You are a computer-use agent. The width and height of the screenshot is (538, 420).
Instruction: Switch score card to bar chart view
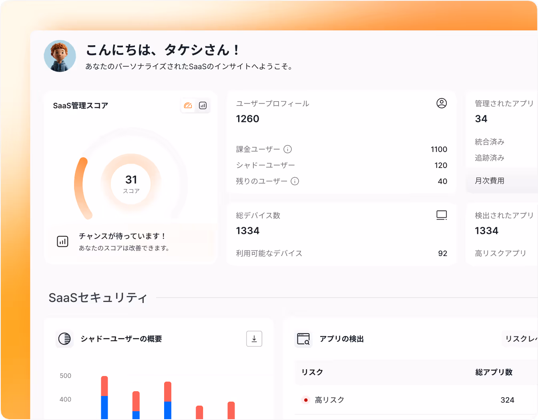coord(203,106)
